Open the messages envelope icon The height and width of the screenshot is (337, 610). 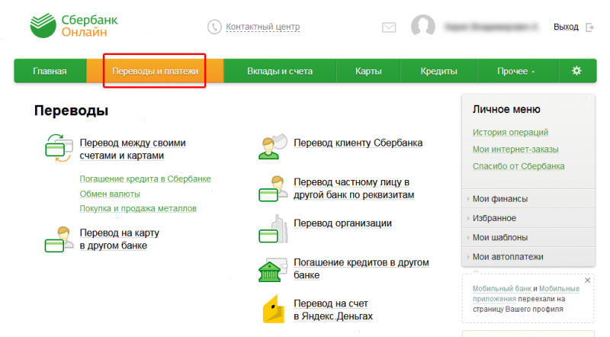389,27
